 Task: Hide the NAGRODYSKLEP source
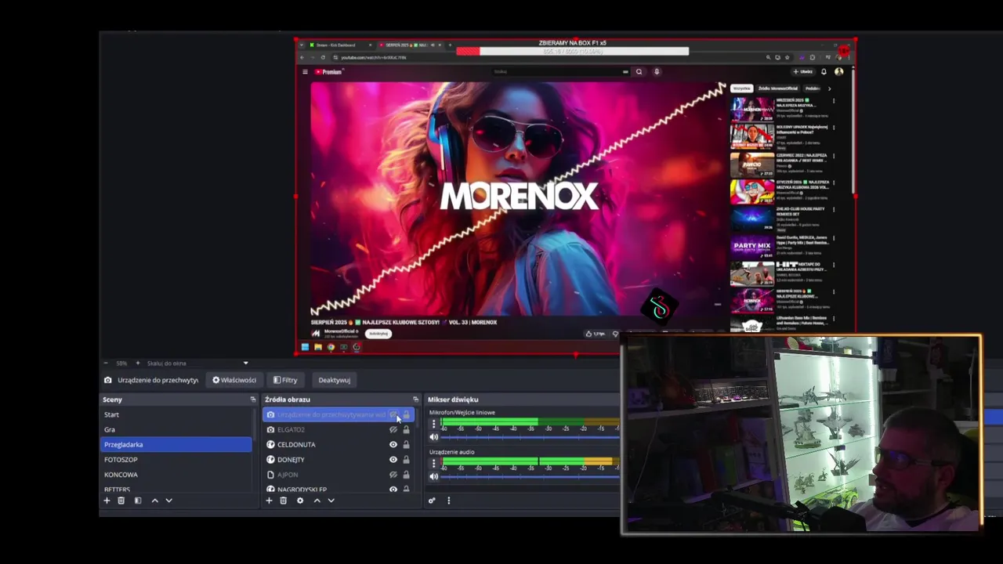pyautogui.click(x=393, y=489)
